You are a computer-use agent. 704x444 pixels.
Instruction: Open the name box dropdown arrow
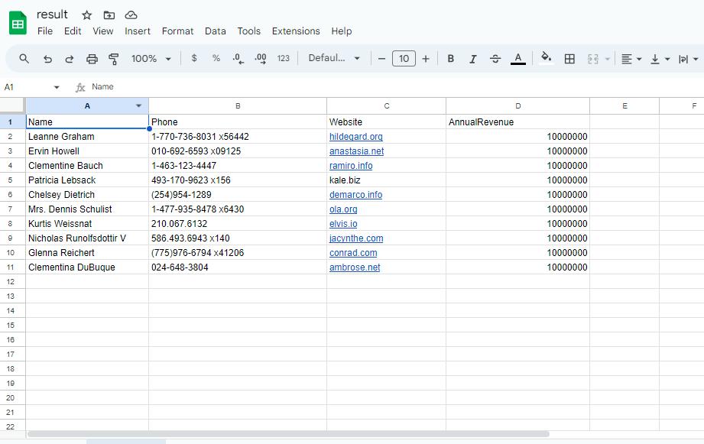click(x=57, y=87)
